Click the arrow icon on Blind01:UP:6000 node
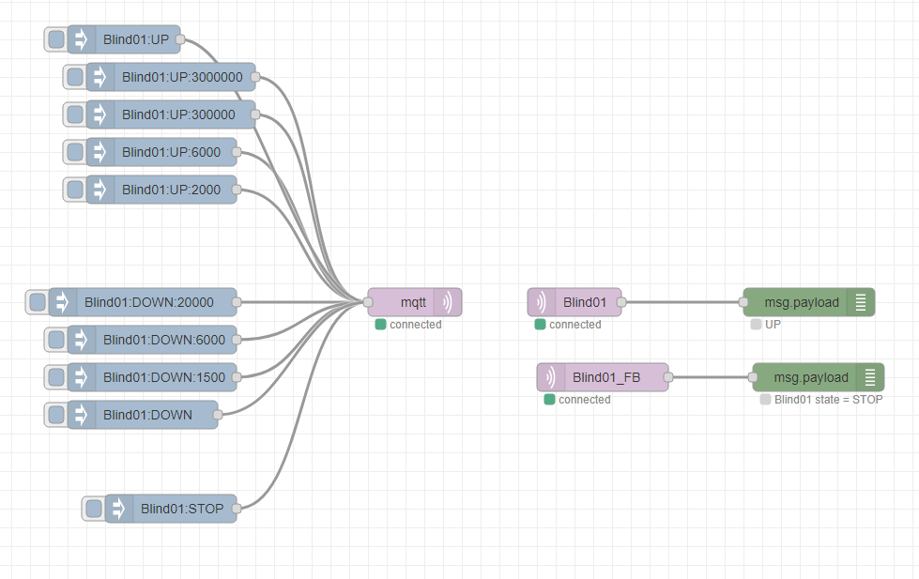The width and height of the screenshot is (919, 579). tap(100, 152)
